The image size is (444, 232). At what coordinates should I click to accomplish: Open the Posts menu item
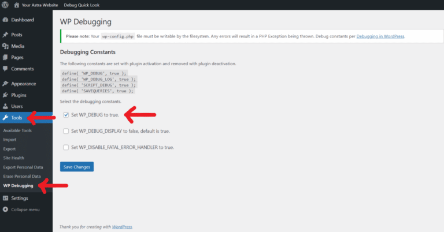(x=17, y=35)
